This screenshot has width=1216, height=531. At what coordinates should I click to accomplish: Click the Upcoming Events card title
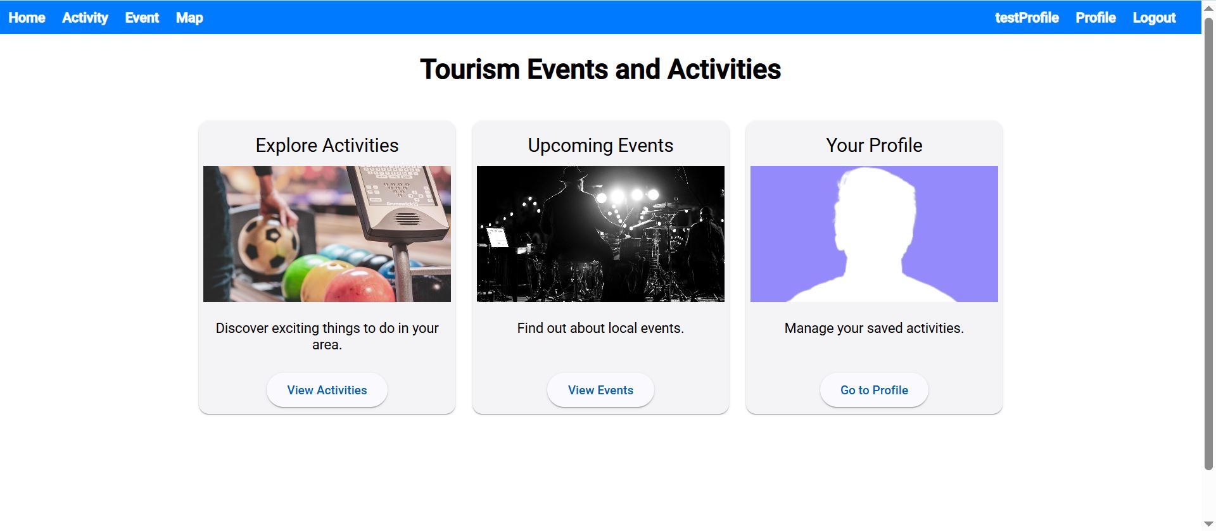(600, 145)
